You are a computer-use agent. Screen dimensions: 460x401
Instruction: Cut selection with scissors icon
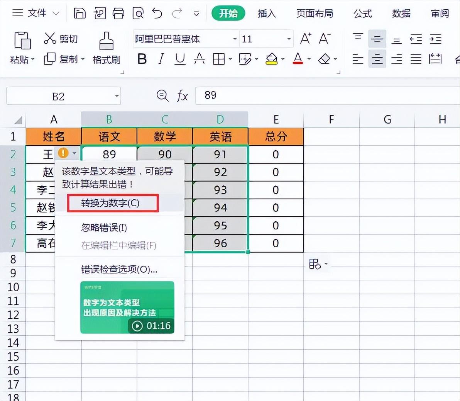(x=50, y=38)
